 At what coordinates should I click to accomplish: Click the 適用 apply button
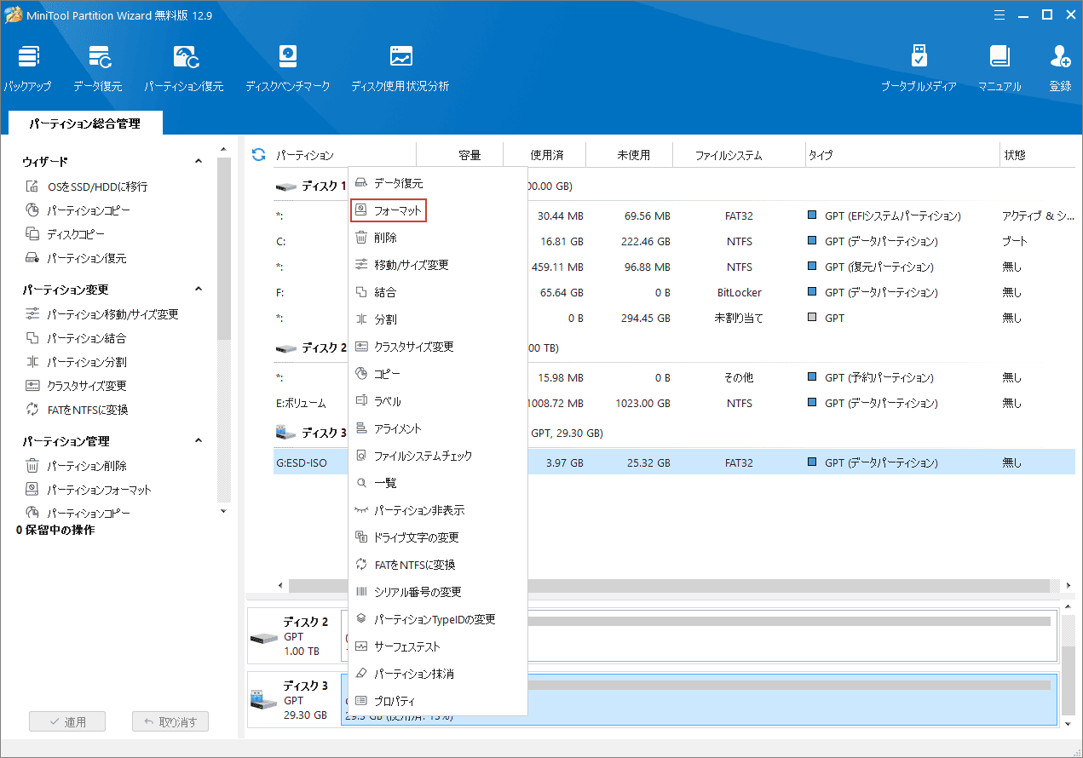point(67,721)
